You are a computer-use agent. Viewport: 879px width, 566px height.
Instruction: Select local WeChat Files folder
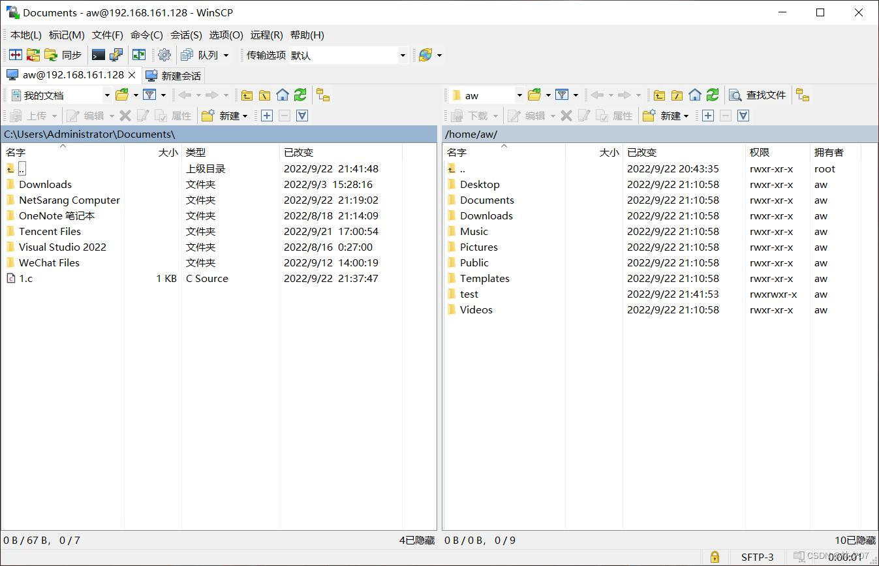coord(49,262)
